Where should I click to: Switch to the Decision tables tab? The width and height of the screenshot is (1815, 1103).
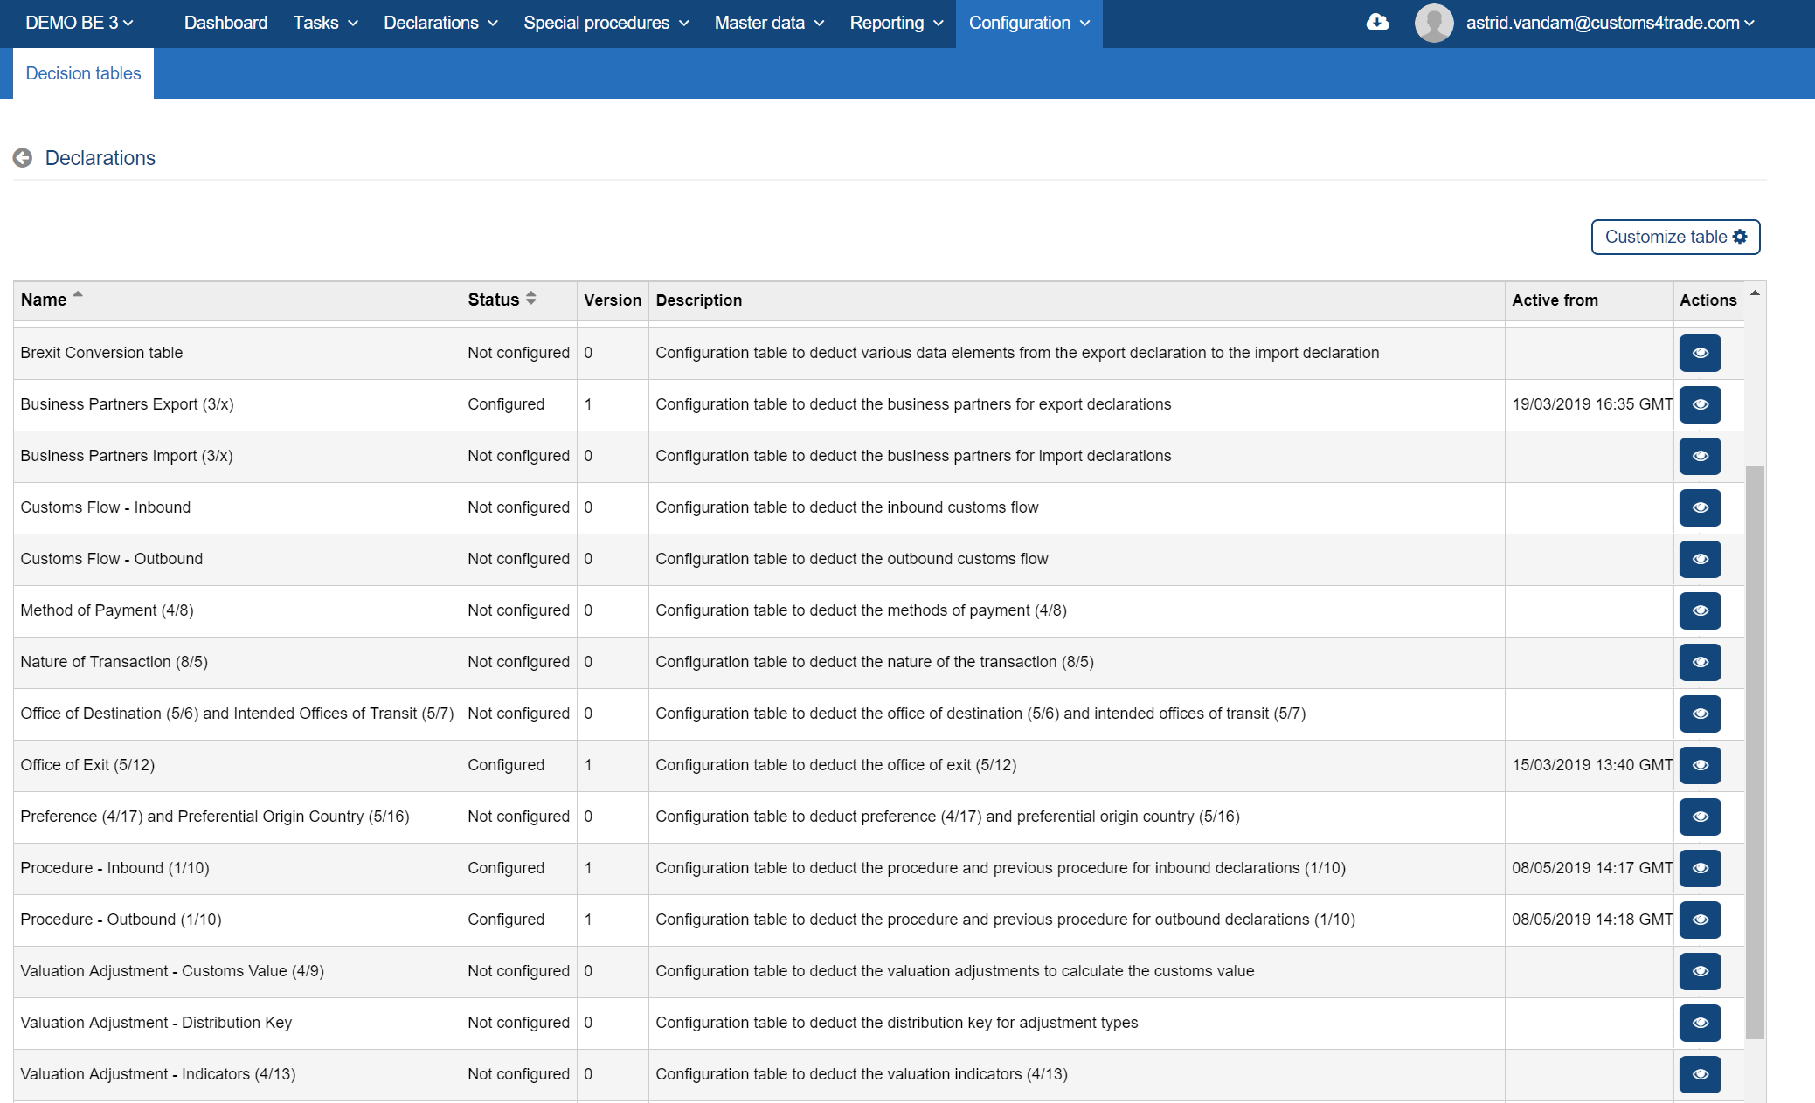click(82, 73)
